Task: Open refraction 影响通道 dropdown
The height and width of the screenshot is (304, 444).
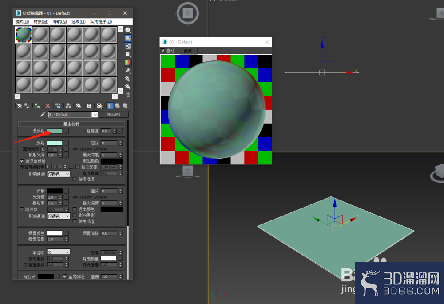Action: 58,216
